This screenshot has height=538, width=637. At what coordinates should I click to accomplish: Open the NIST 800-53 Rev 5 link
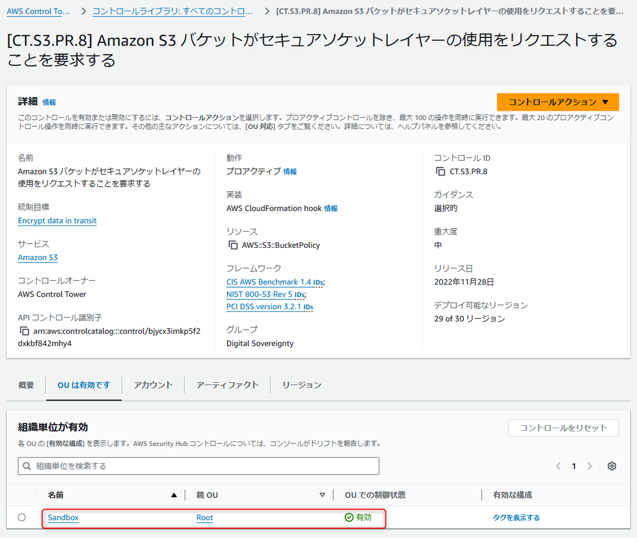tap(259, 294)
